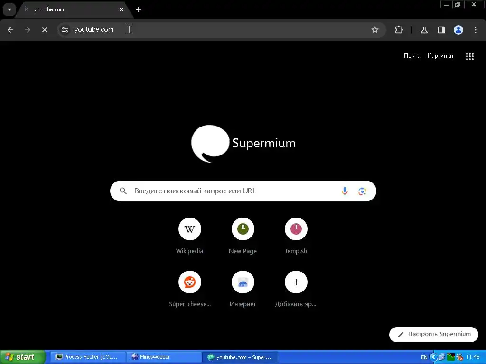Open the Google apps grid
Image resolution: width=486 pixels, height=364 pixels.
tap(469, 56)
